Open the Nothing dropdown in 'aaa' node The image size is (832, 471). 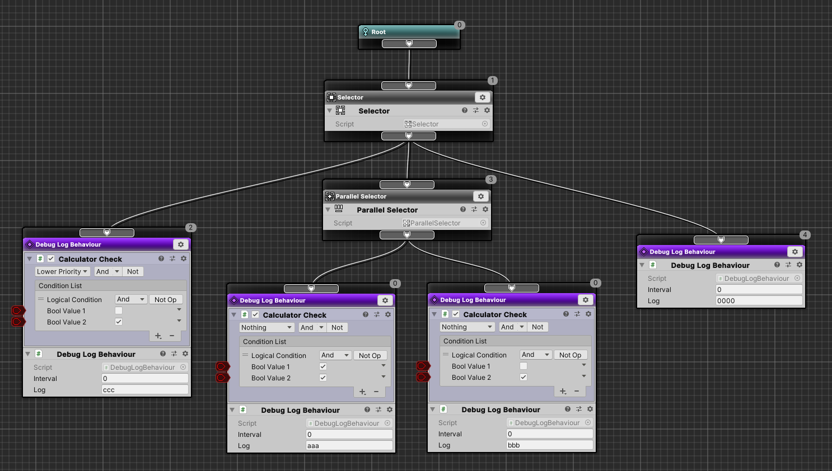point(267,328)
